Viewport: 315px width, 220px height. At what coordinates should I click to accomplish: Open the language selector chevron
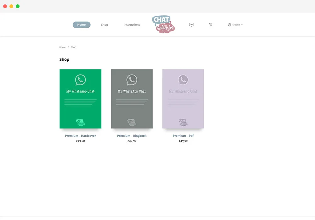coord(241,25)
